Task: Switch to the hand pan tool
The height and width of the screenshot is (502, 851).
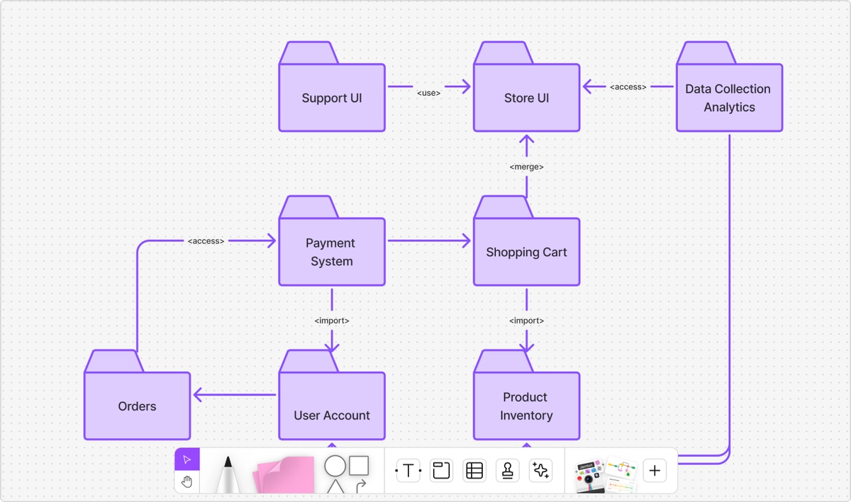Action: tap(187, 481)
